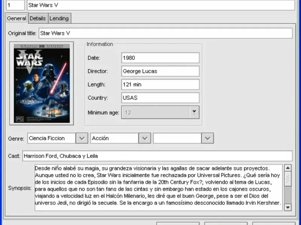Viewport: 301px width, 225px height.
Task: Click the empty third genre text box
Action: (x=177, y=138)
